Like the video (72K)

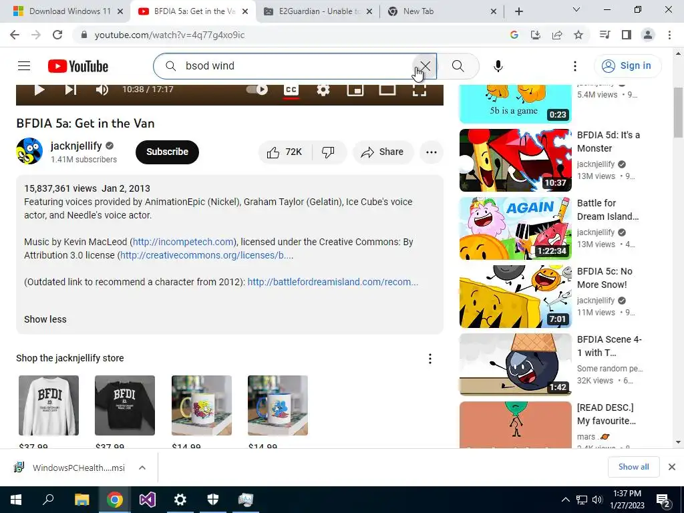coord(285,152)
